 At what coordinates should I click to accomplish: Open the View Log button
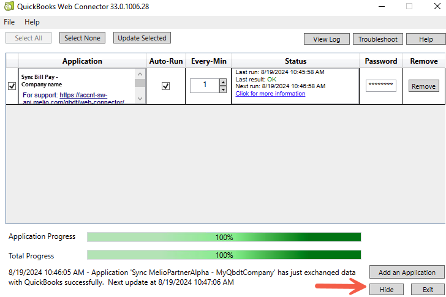[x=327, y=39]
